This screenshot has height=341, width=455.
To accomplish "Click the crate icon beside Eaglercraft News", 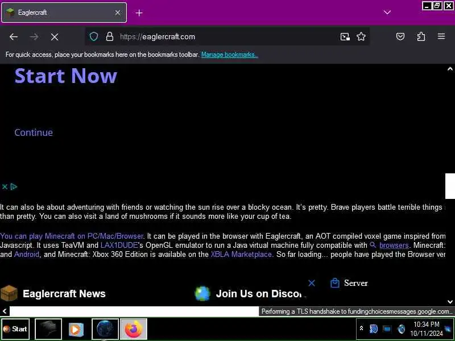I will 9,293.
